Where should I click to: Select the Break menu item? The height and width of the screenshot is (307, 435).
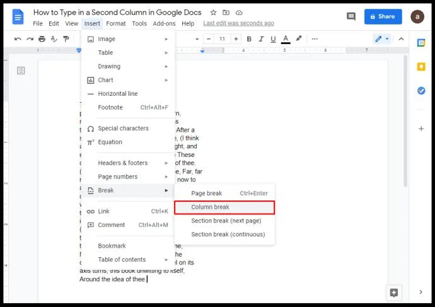tap(128, 190)
